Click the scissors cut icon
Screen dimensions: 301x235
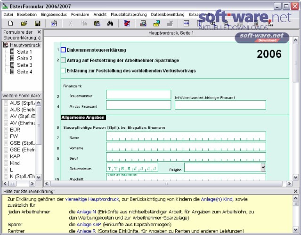[70, 23]
